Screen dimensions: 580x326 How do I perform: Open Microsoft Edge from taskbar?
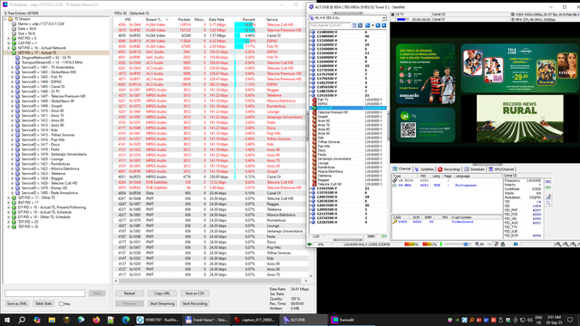coord(126,320)
